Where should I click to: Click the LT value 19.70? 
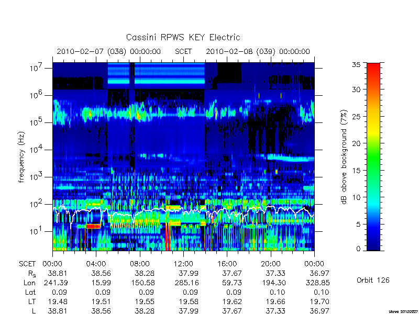point(319,302)
